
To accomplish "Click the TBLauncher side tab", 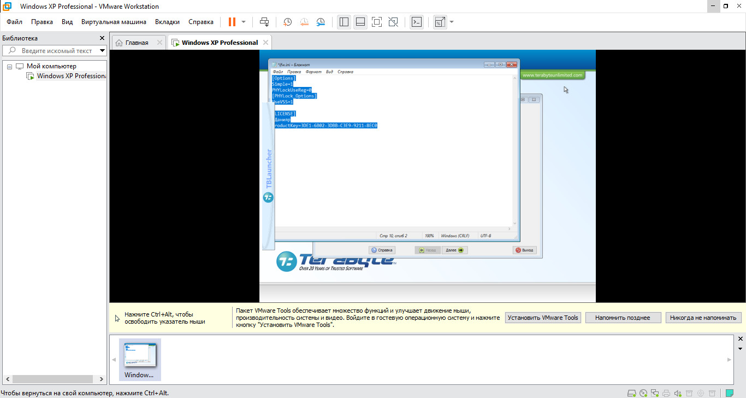I will pyautogui.click(x=268, y=175).
